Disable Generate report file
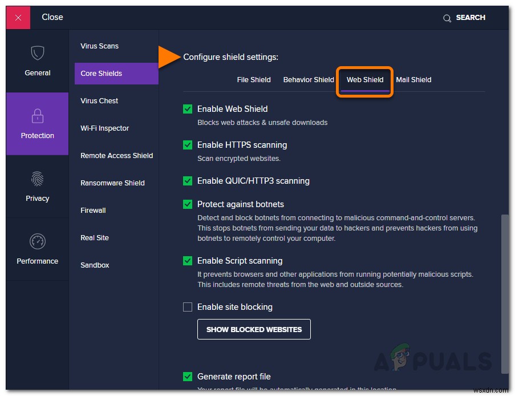 click(188, 377)
